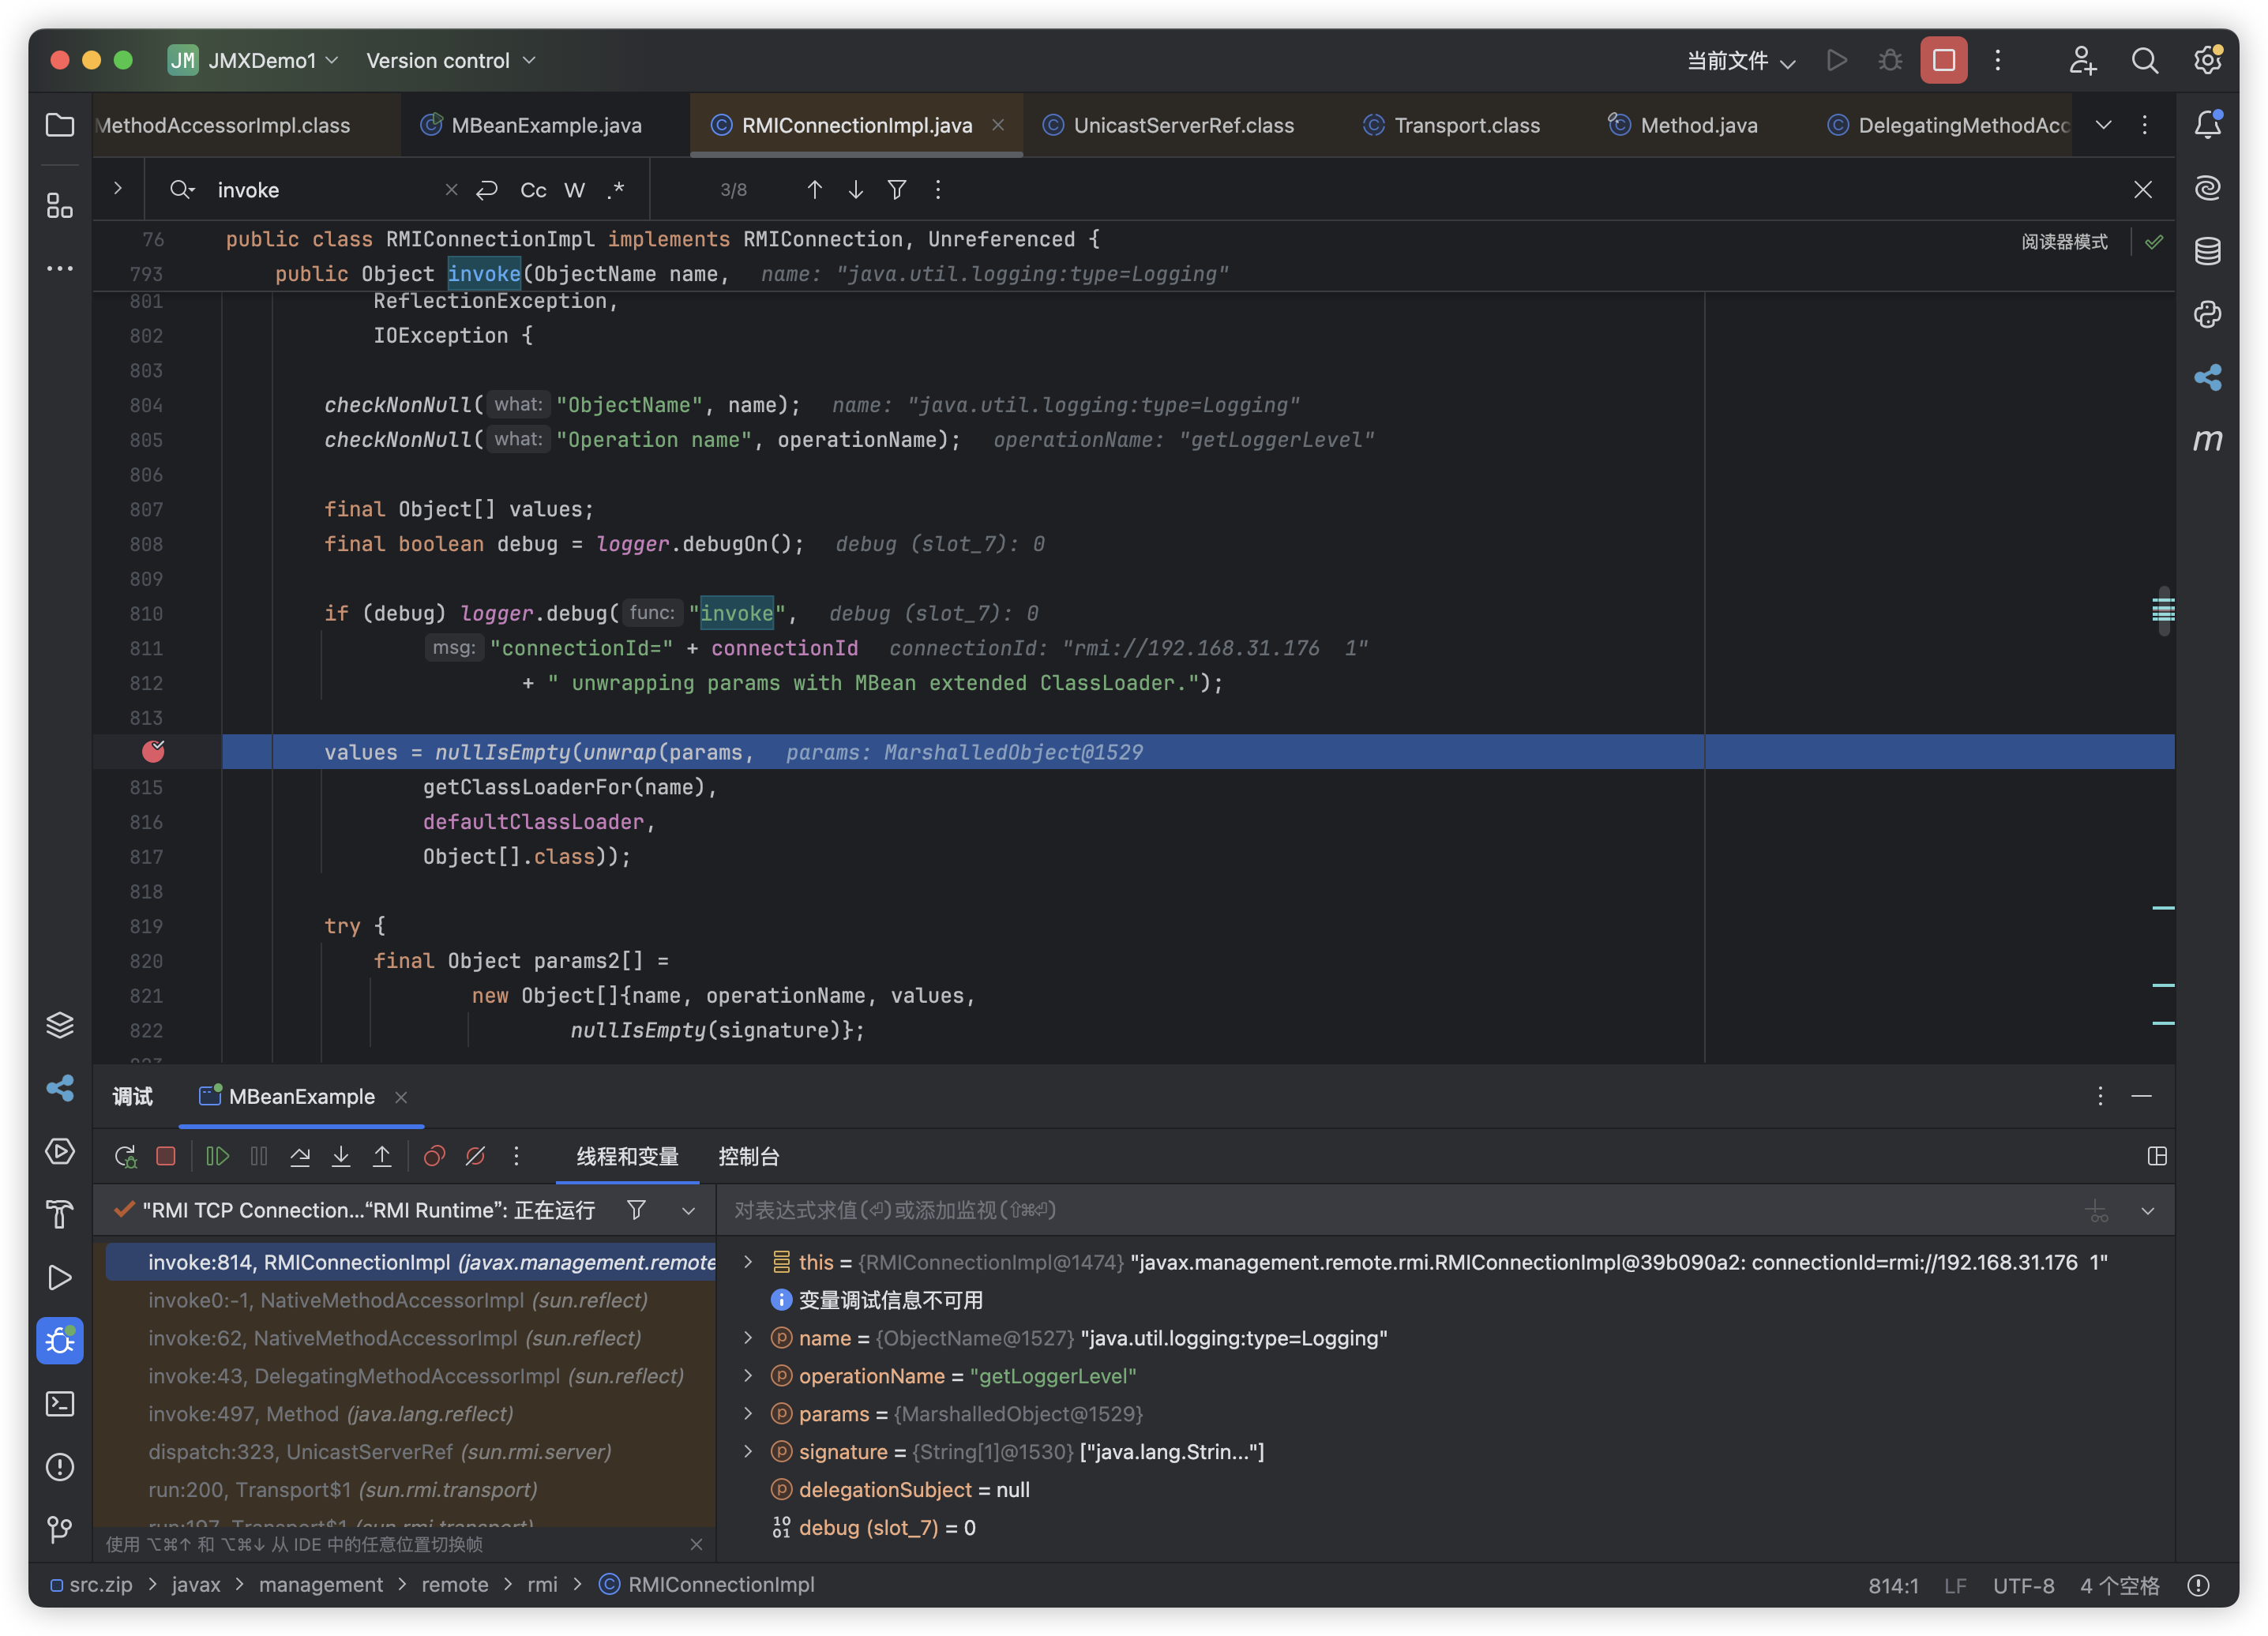Click Resume Program in debug toolbar

(x=217, y=1156)
